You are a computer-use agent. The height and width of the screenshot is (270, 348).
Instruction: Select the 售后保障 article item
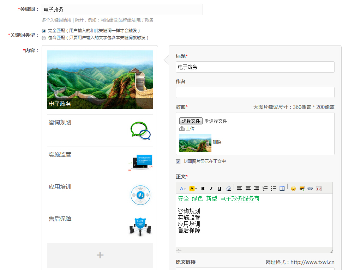(x=100, y=227)
